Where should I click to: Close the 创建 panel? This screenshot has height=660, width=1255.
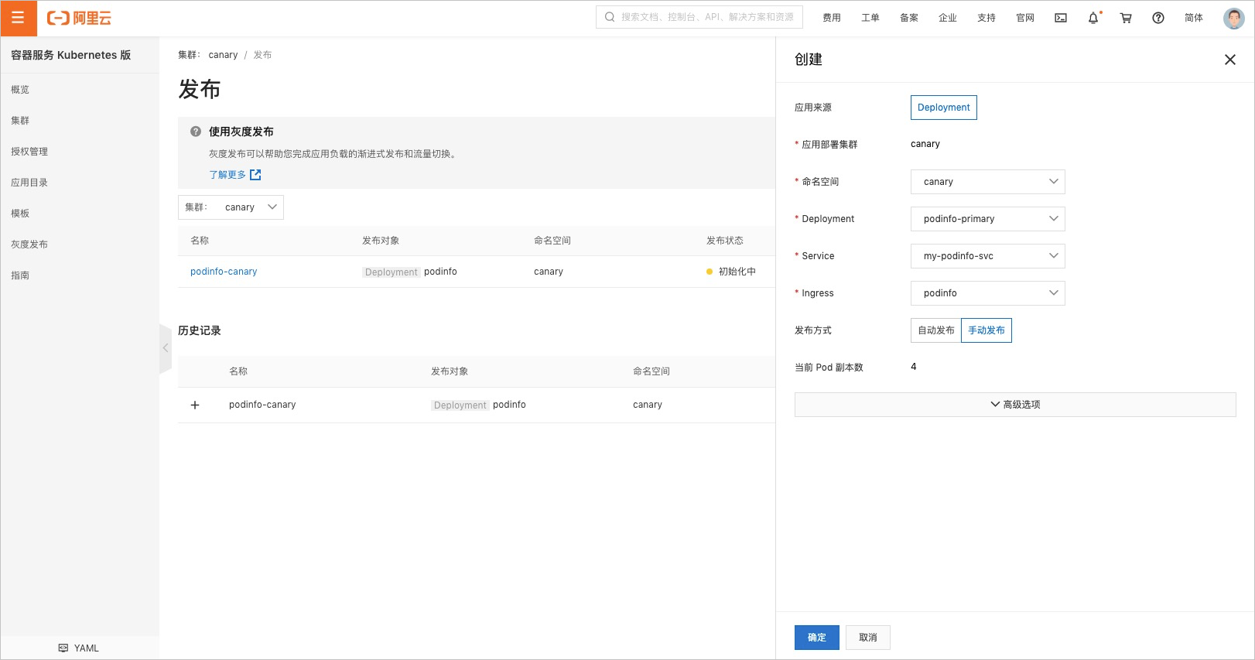[1230, 60]
